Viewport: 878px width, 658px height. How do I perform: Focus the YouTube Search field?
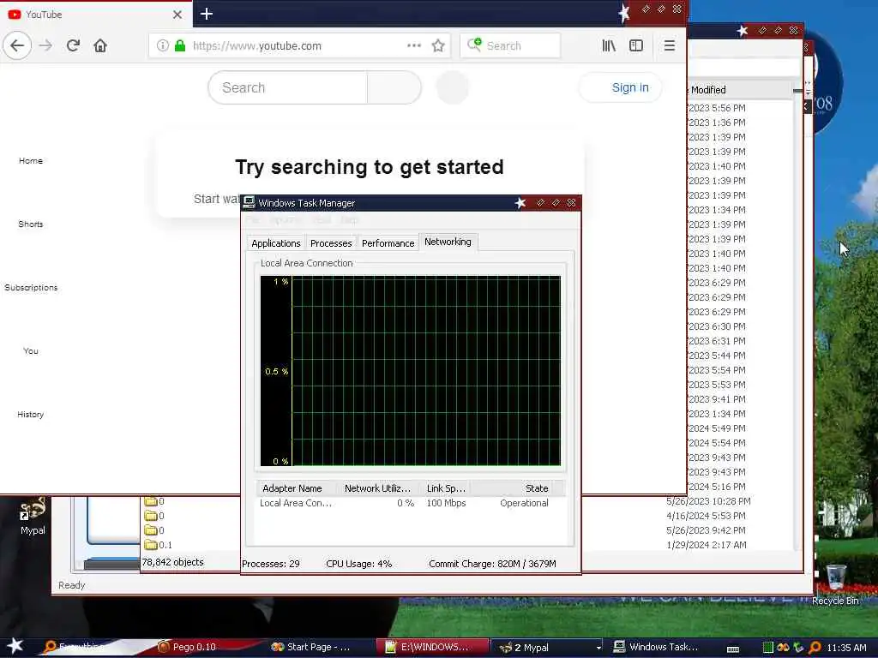[x=287, y=87]
